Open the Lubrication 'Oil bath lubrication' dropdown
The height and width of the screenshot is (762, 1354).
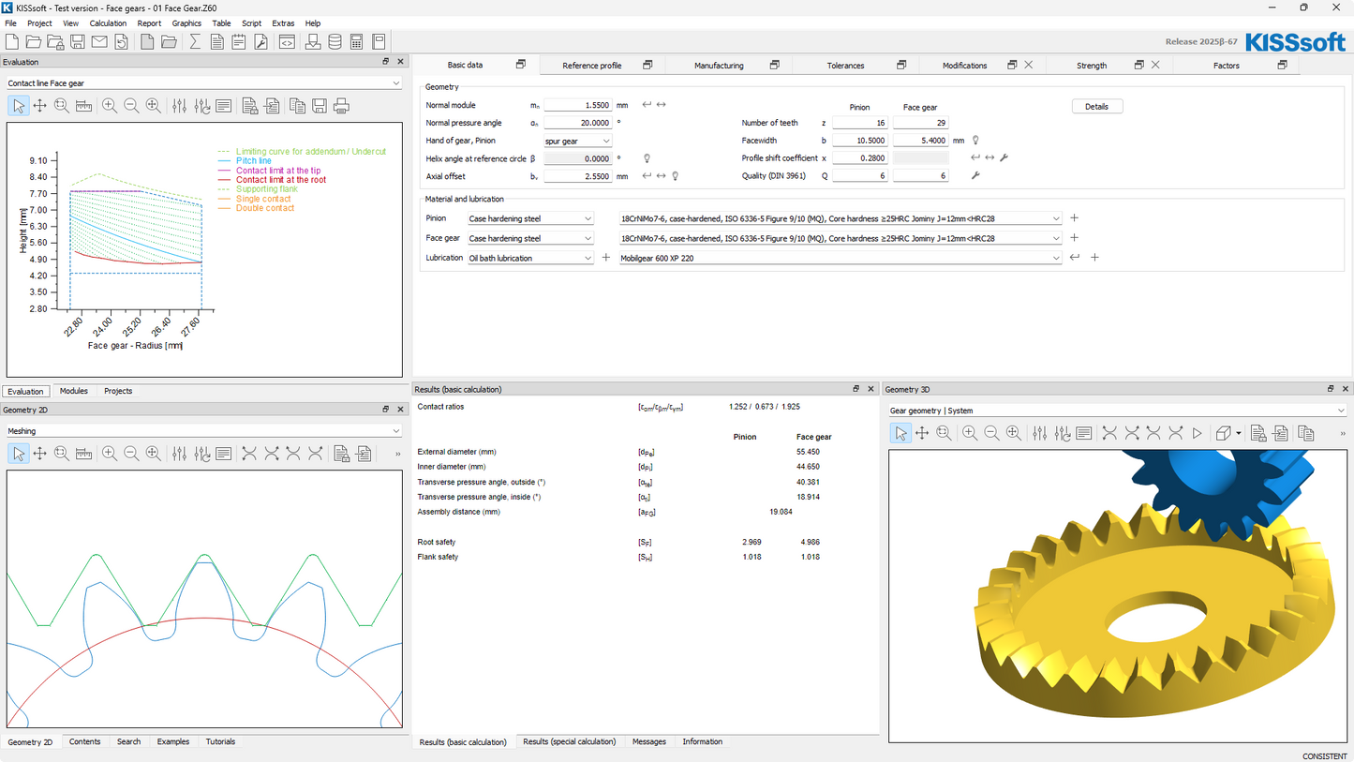[x=530, y=258]
